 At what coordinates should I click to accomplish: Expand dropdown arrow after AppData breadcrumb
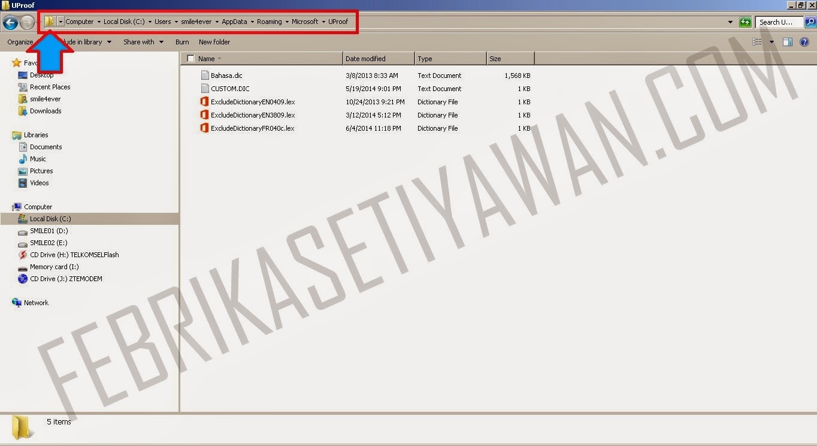252,22
